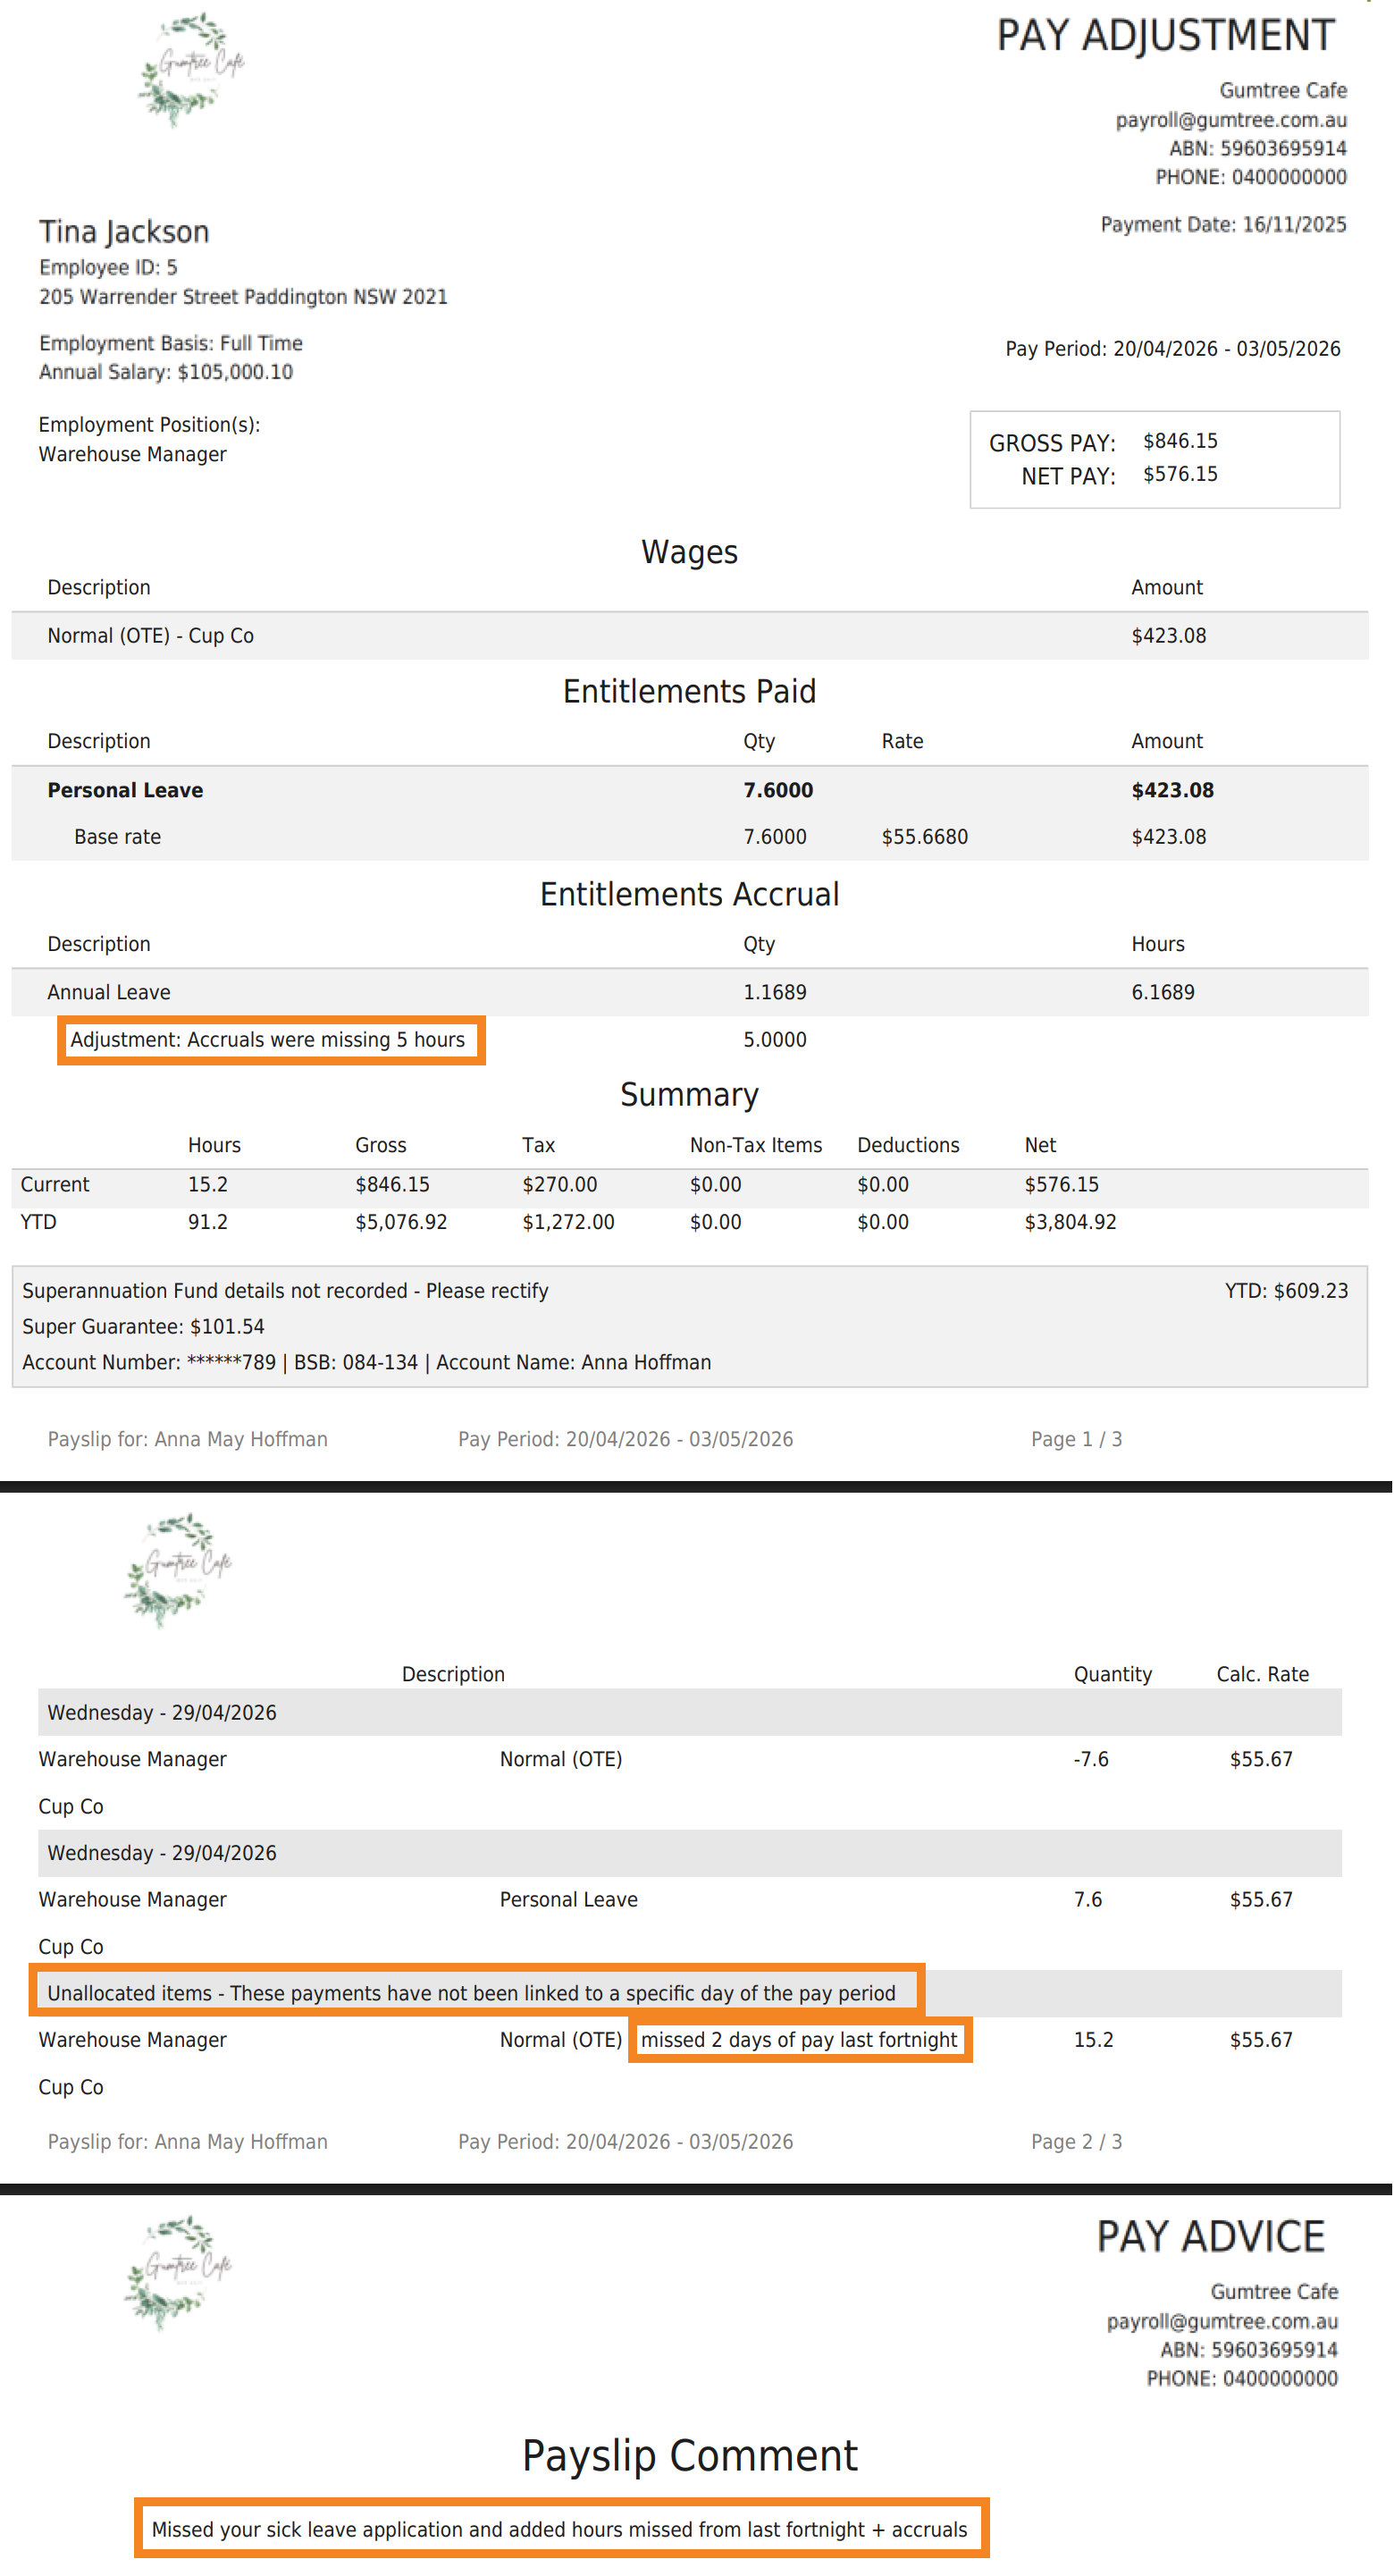
Task: Click the YTD row in Summary table
Action: [690, 1222]
